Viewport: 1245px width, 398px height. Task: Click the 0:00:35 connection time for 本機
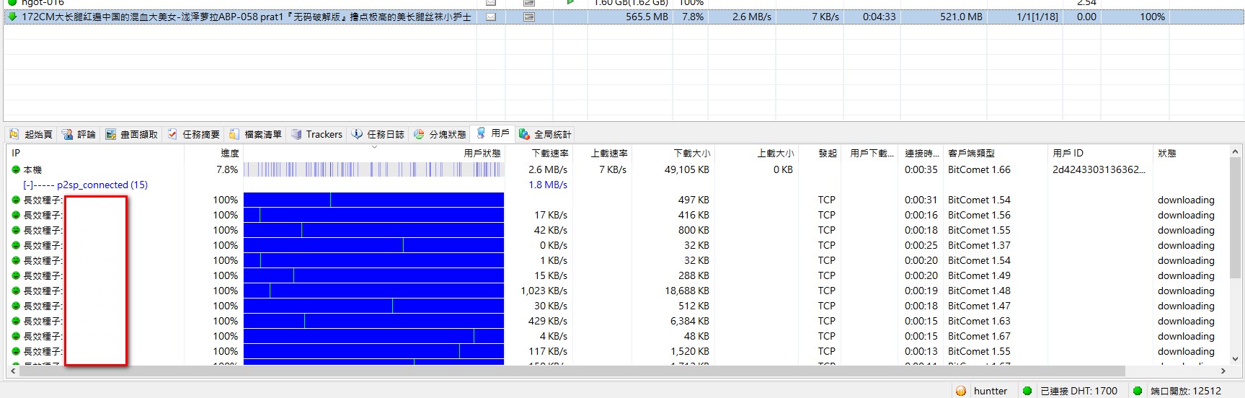pos(921,169)
